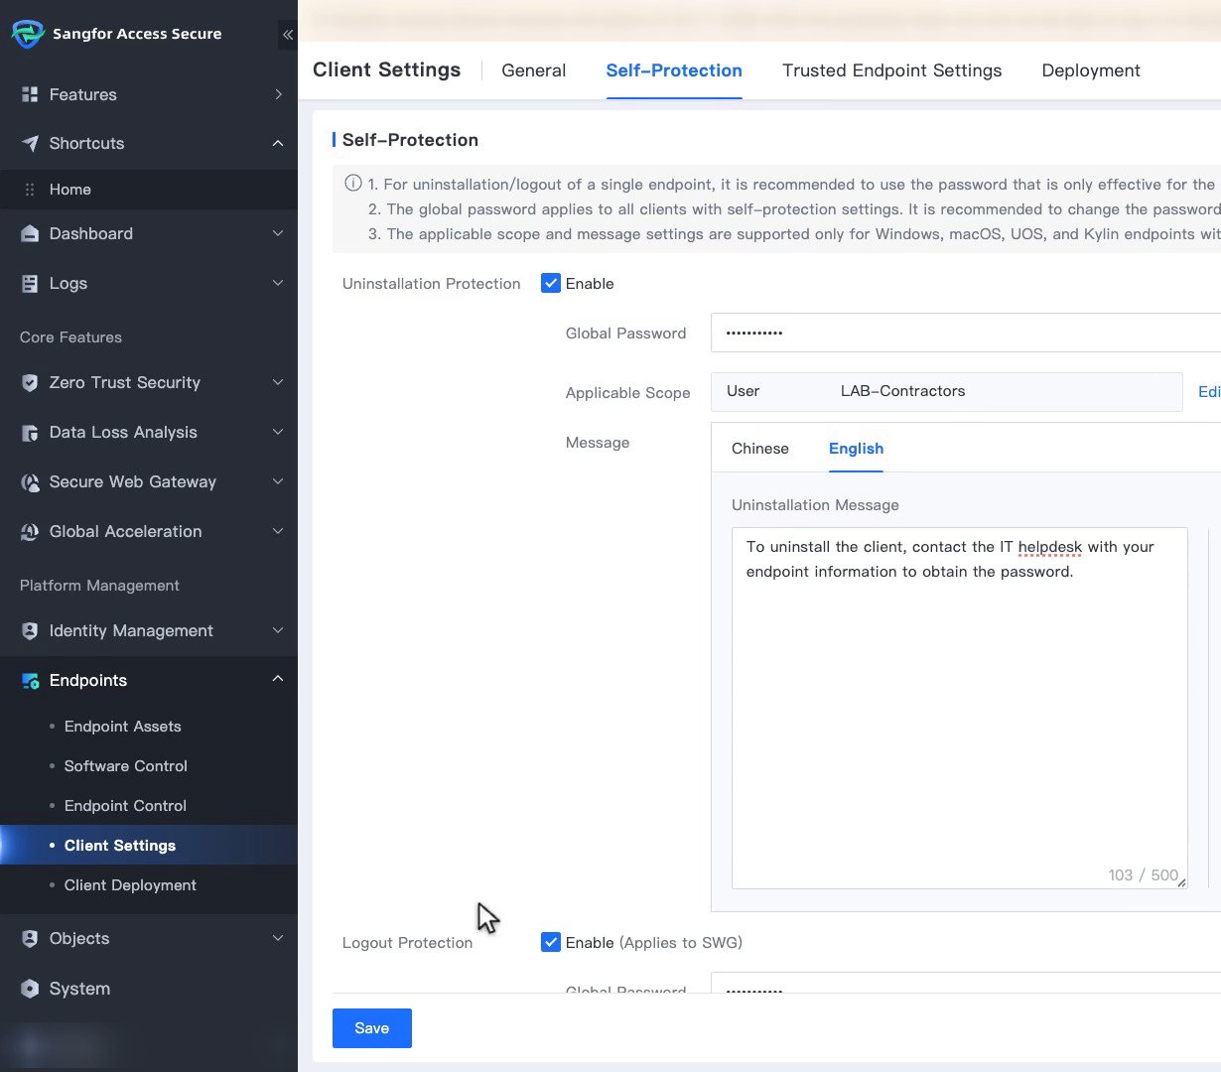Expand the Features submenu arrow
Image resolution: width=1221 pixels, height=1072 pixels.
[278, 94]
